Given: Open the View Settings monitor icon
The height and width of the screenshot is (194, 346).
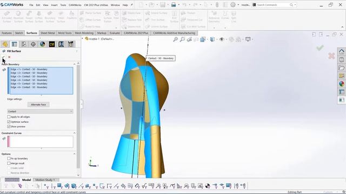Looking at the screenshot, I should coord(248,39).
